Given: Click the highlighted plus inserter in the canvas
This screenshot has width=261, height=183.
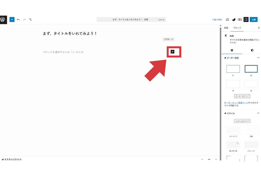Looking at the screenshot, I should click(173, 52).
